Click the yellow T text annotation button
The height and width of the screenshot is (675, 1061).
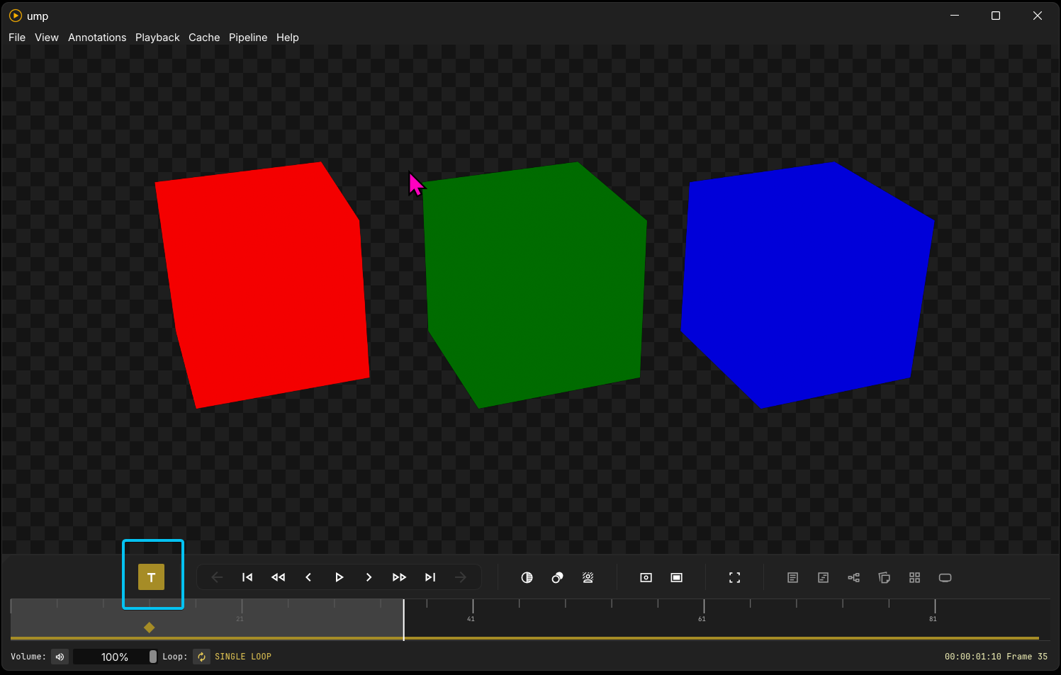[x=151, y=577]
